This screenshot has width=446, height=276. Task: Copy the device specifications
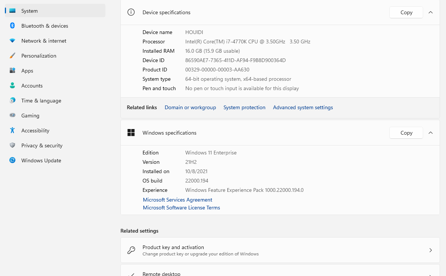point(406,12)
